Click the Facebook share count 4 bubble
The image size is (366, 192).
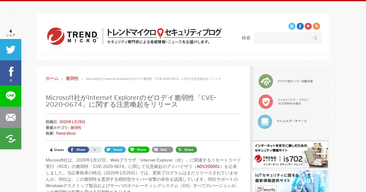click(x=95, y=150)
